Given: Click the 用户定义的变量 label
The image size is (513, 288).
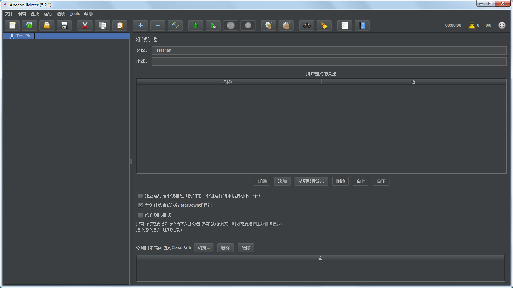Looking at the screenshot, I should pos(321,74).
